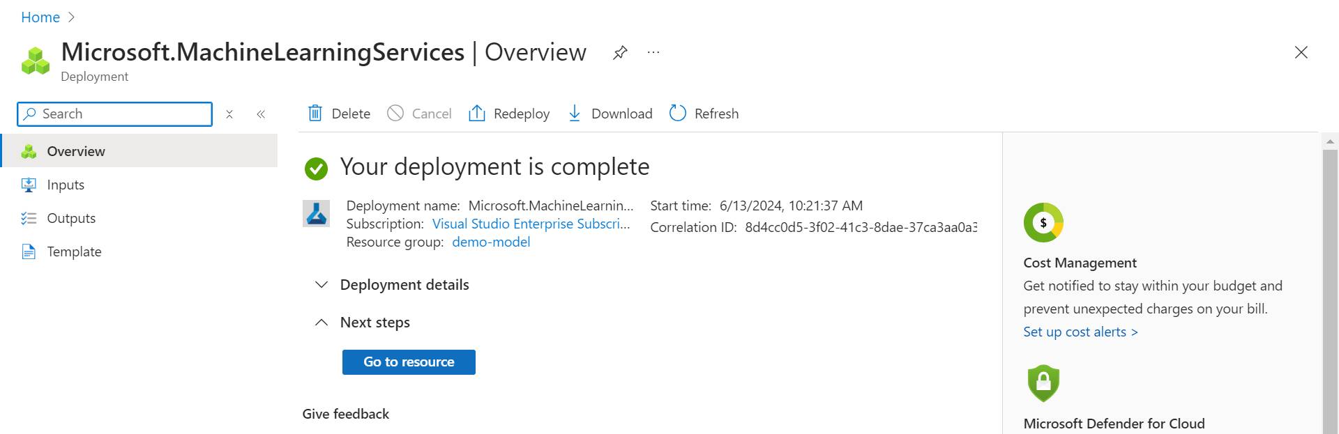Click the Cost Management dollar icon

tap(1043, 222)
